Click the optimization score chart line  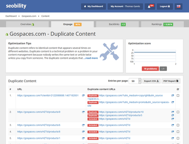tap(155, 52)
